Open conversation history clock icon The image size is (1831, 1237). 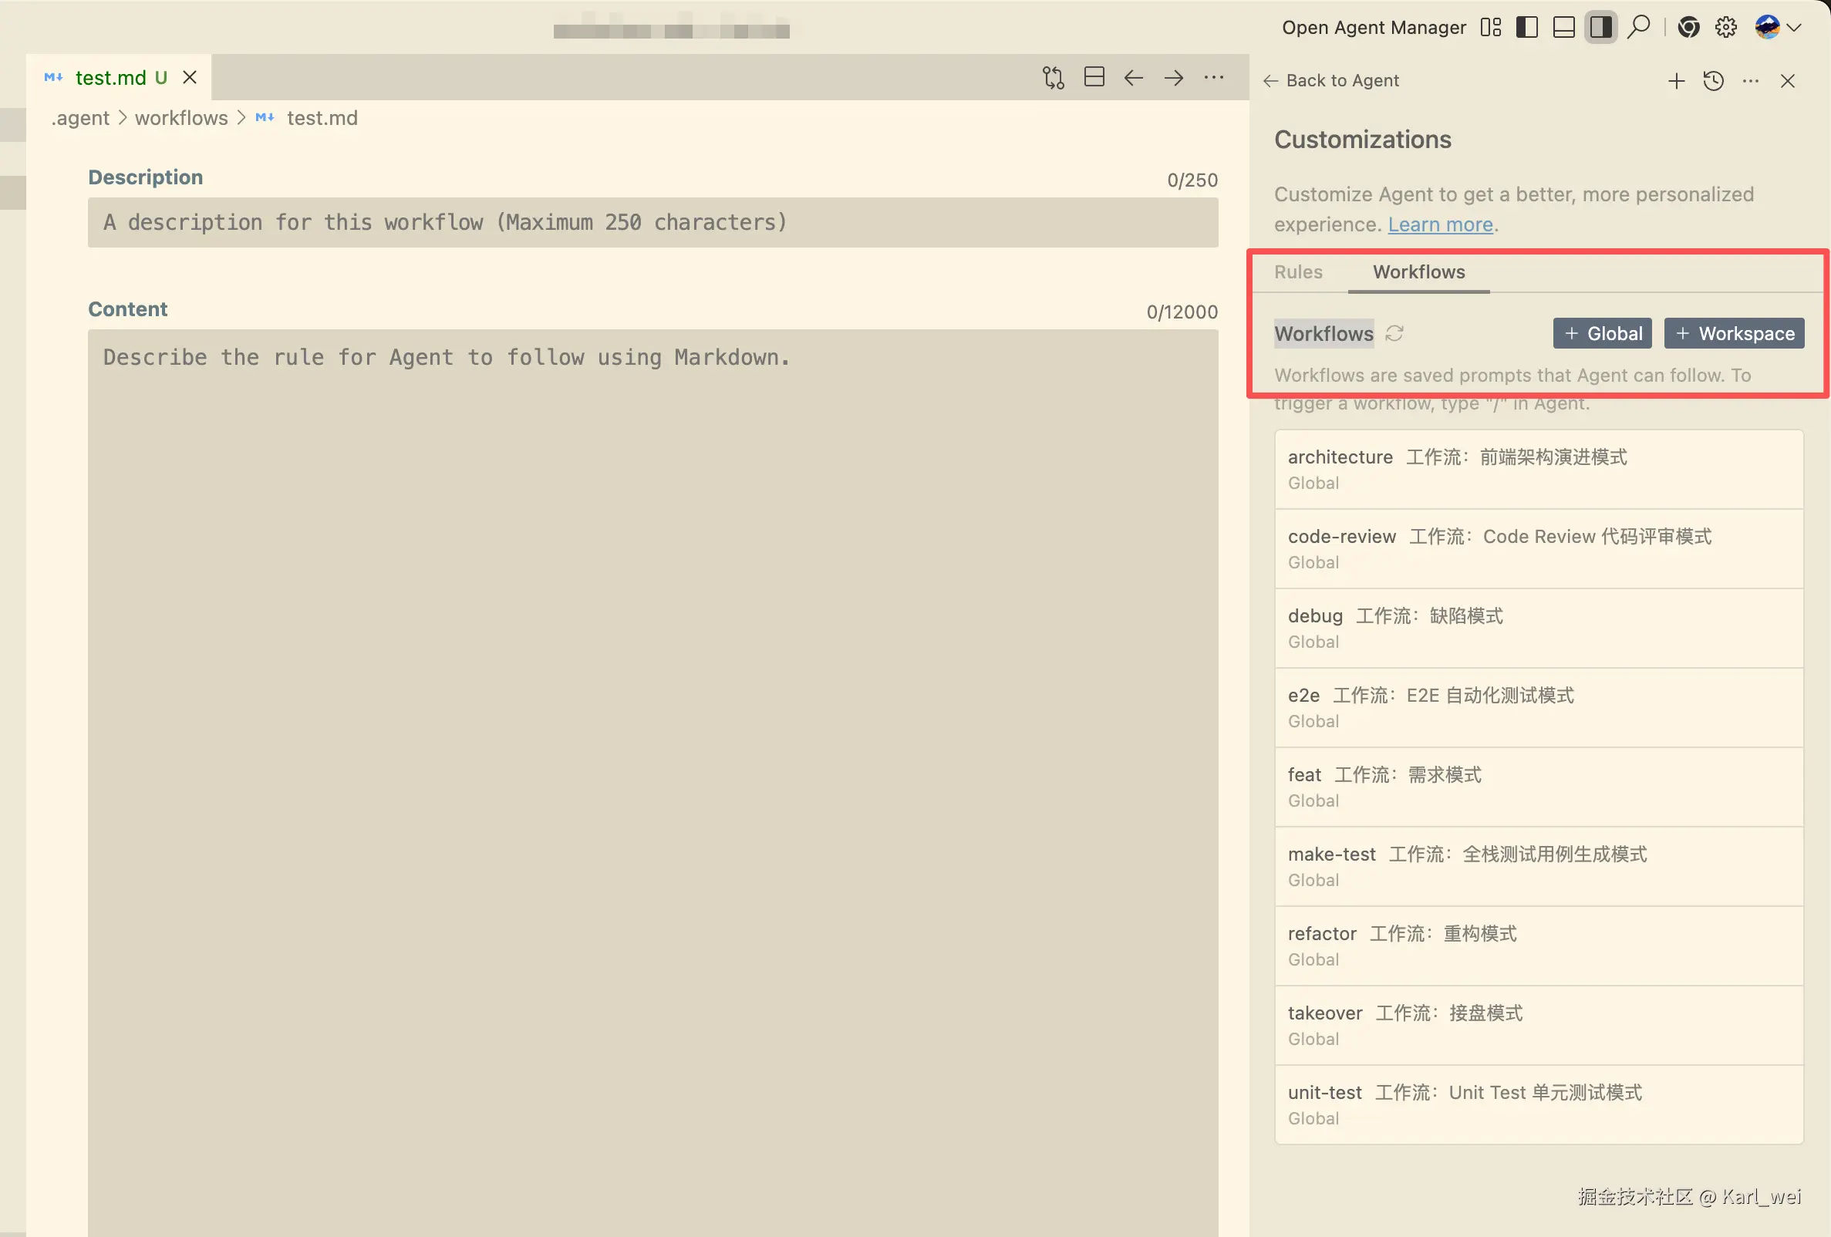(1713, 80)
